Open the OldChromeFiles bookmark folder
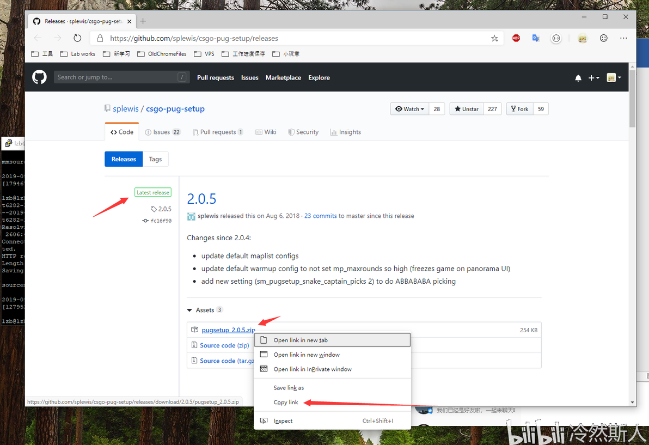Screen dimensions: 649x445 pos(162,54)
